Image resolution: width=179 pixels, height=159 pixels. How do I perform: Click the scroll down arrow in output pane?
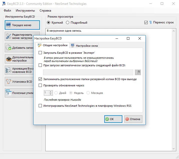(x=173, y=149)
